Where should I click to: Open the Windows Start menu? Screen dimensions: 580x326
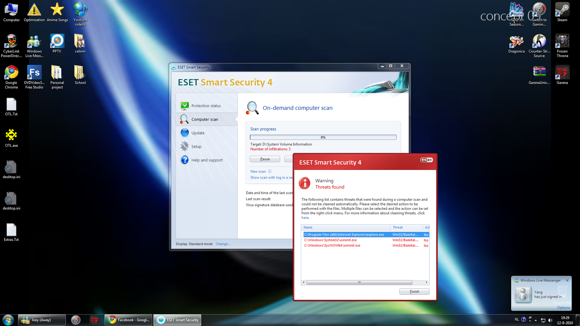(x=8, y=320)
